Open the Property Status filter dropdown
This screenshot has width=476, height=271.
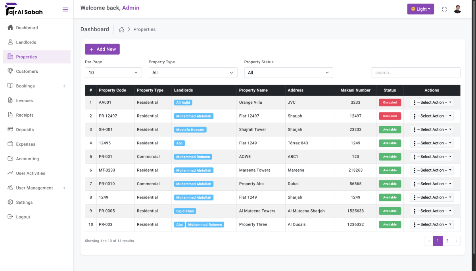pos(288,73)
